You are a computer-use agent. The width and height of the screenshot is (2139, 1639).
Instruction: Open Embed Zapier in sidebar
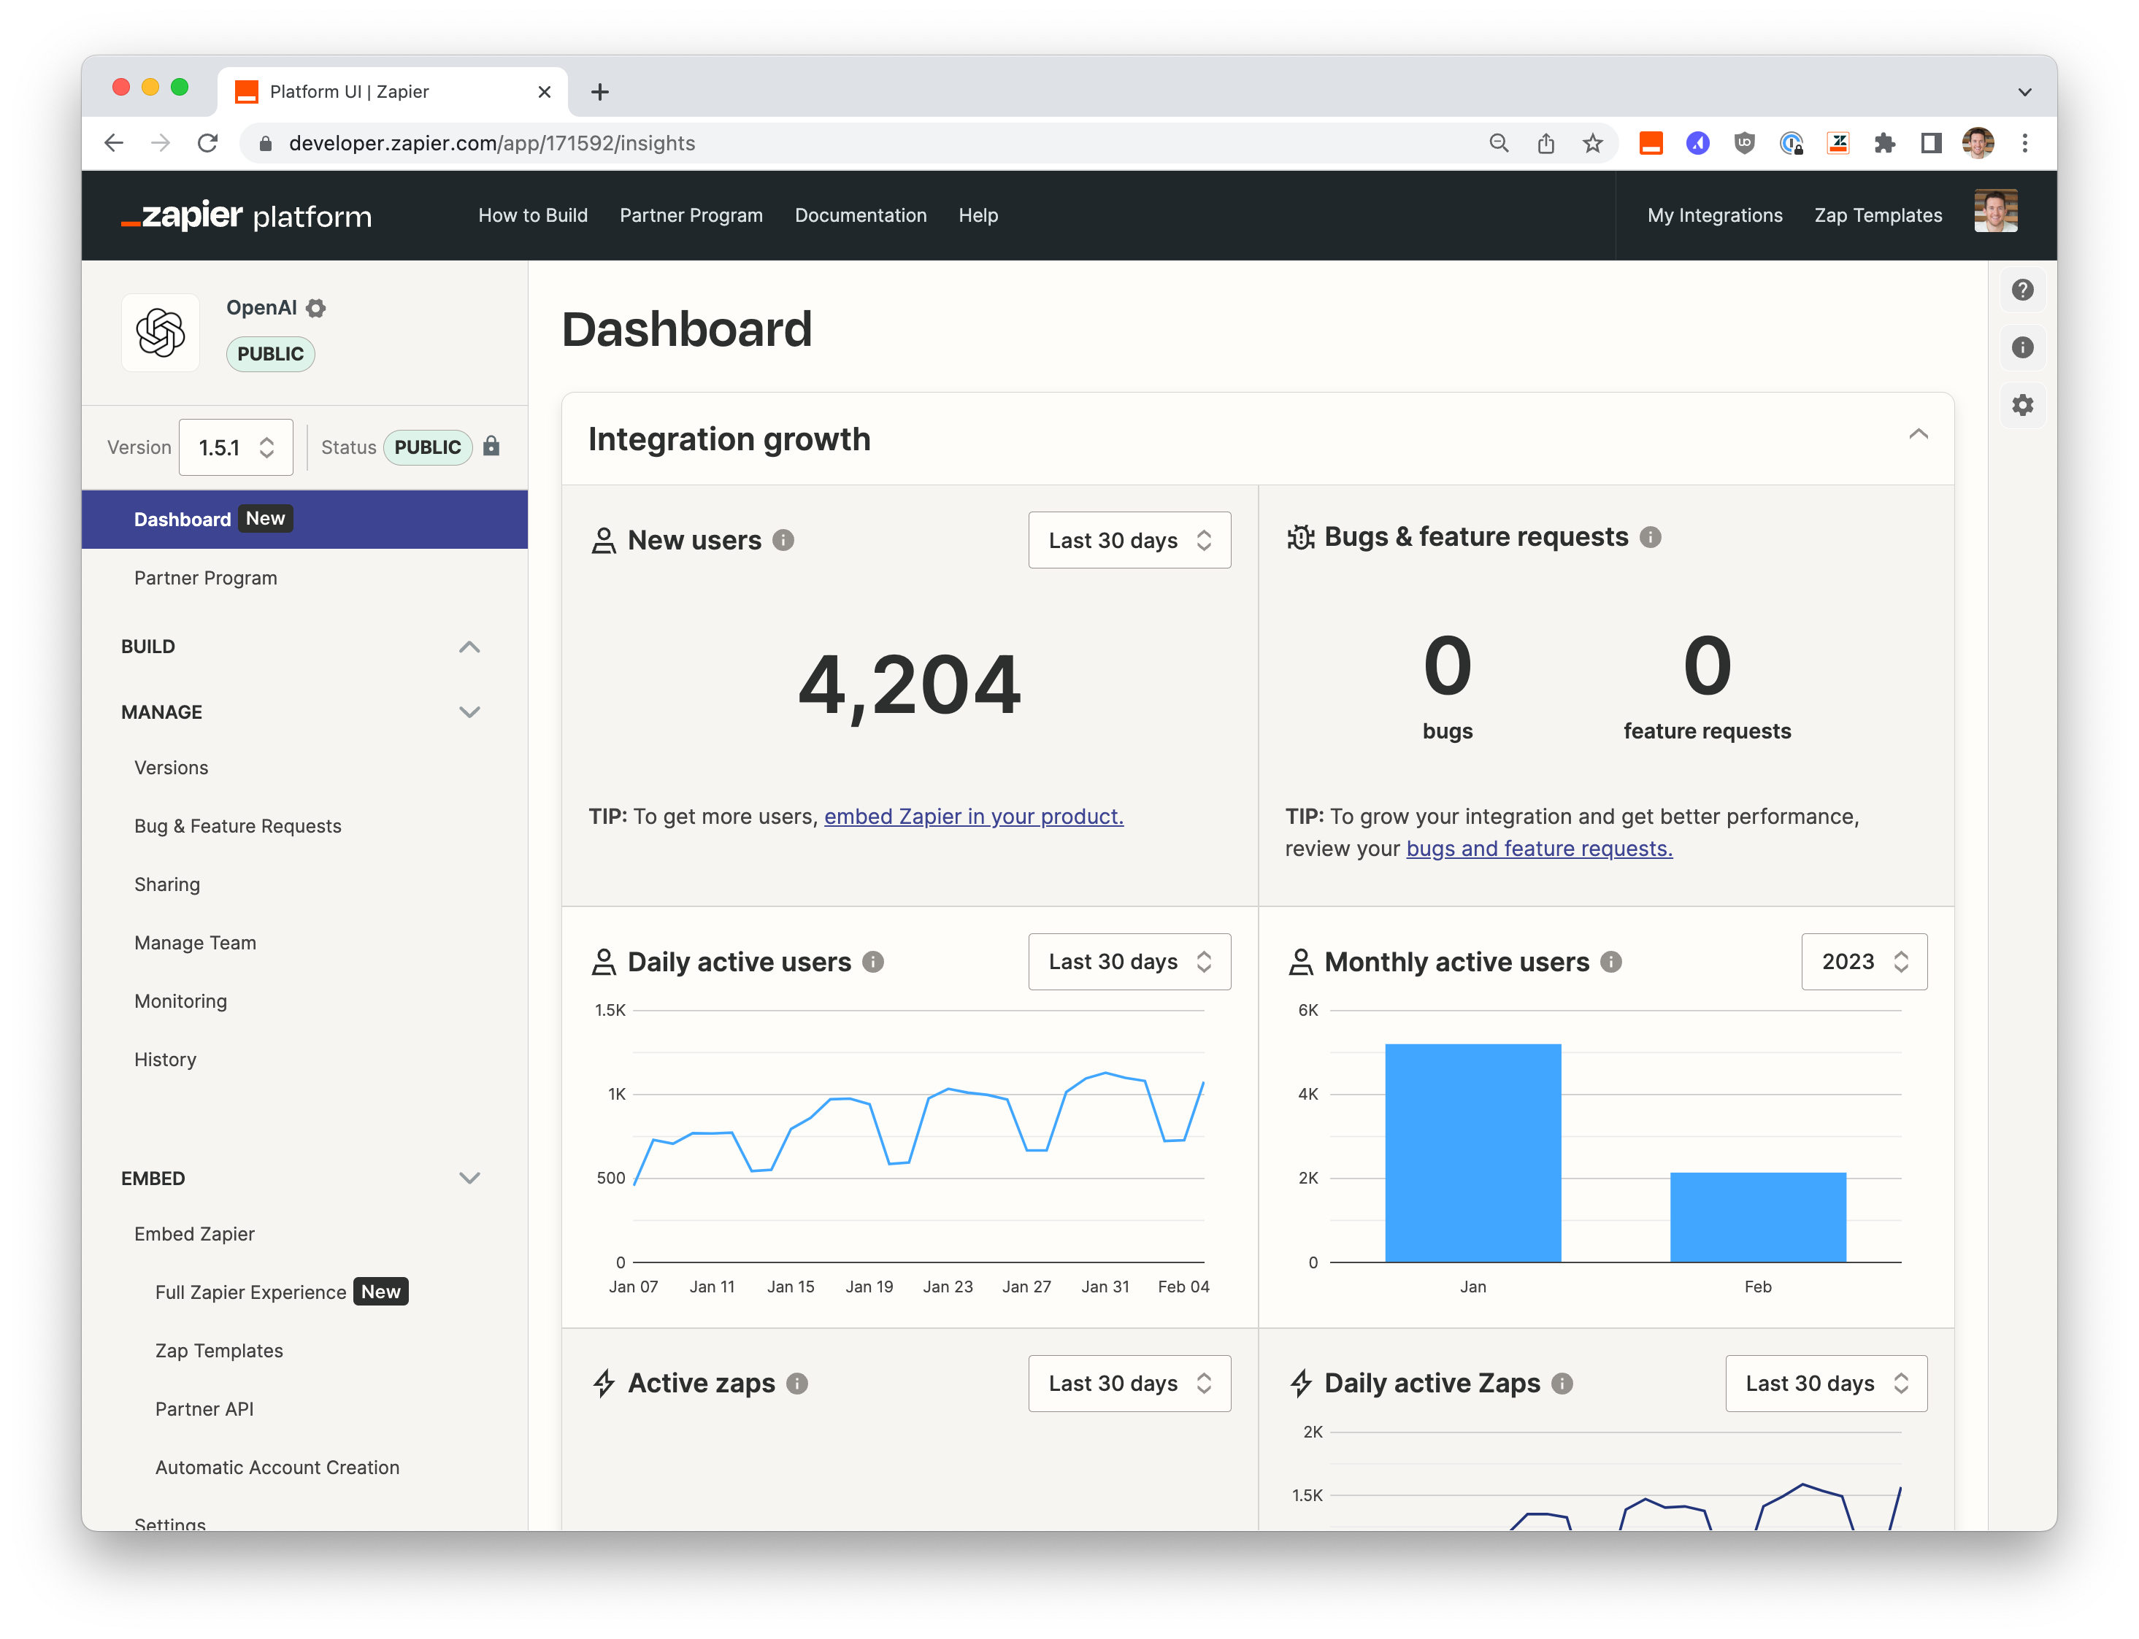click(194, 1234)
